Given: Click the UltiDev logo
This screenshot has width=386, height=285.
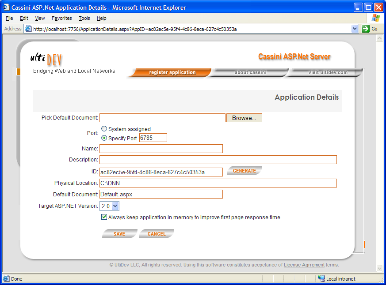Looking at the screenshot, I should (46, 59).
